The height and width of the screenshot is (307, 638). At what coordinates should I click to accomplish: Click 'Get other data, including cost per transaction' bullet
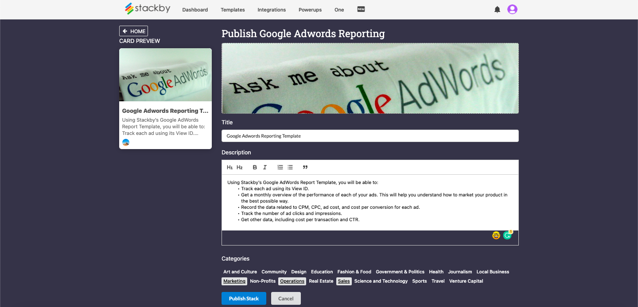tap(300, 219)
